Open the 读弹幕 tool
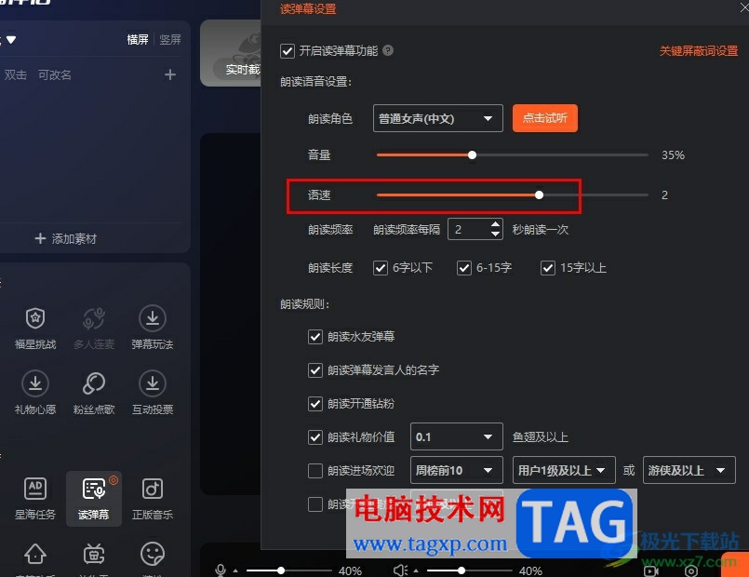This screenshot has height=577, width=749. click(x=94, y=499)
